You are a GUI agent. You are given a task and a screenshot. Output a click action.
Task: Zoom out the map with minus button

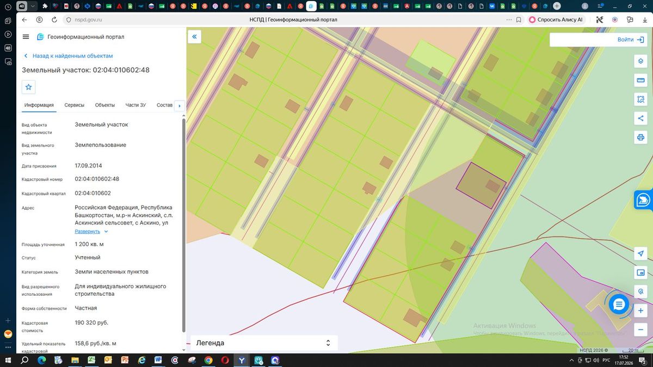[x=640, y=329]
